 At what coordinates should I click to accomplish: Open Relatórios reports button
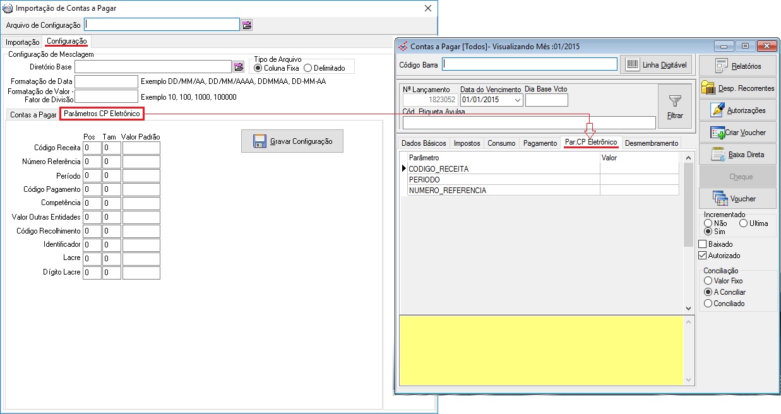[737, 66]
